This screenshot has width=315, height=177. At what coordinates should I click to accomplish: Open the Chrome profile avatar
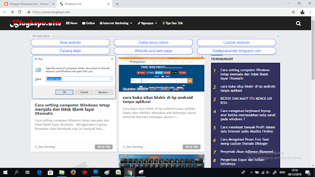pyautogui.click(x=302, y=12)
